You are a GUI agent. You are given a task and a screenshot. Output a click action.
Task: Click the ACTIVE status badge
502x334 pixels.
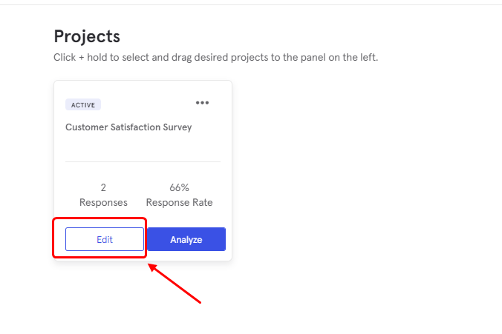83,104
